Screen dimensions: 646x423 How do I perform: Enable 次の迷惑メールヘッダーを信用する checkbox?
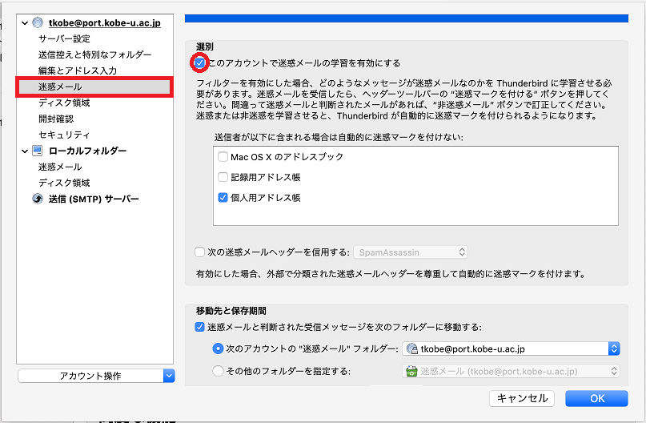tap(200, 252)
